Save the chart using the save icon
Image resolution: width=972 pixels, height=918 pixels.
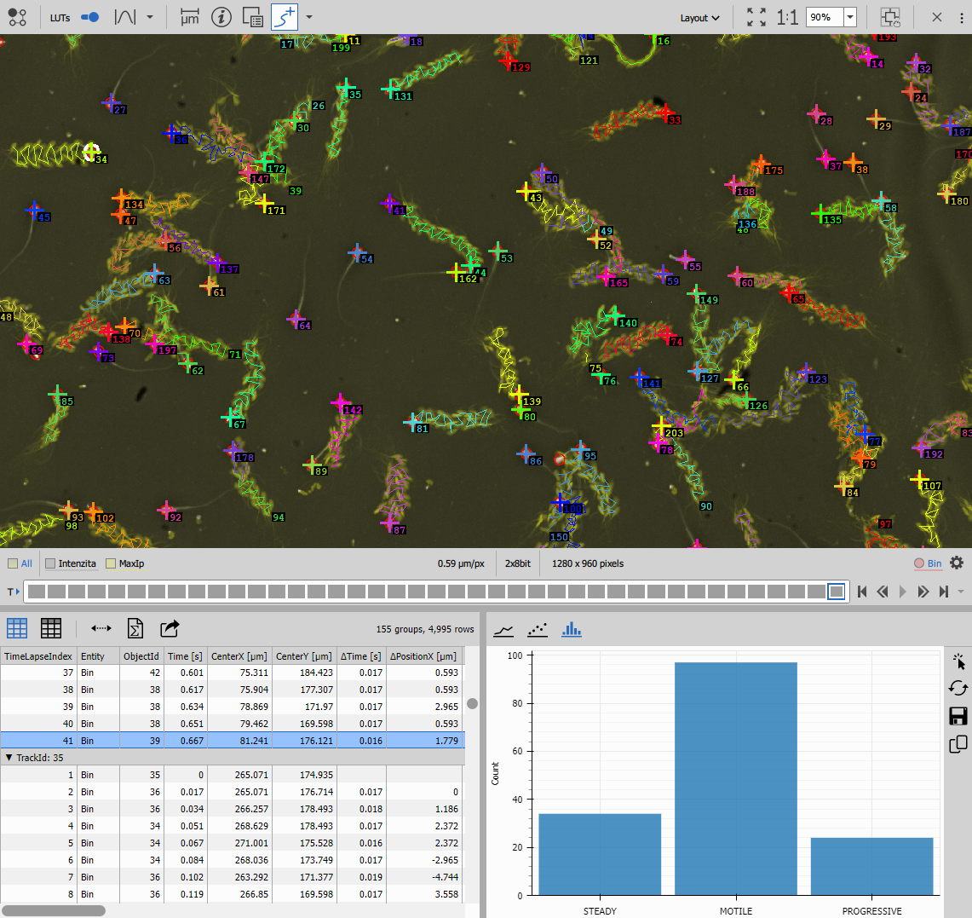click(958, 717)
